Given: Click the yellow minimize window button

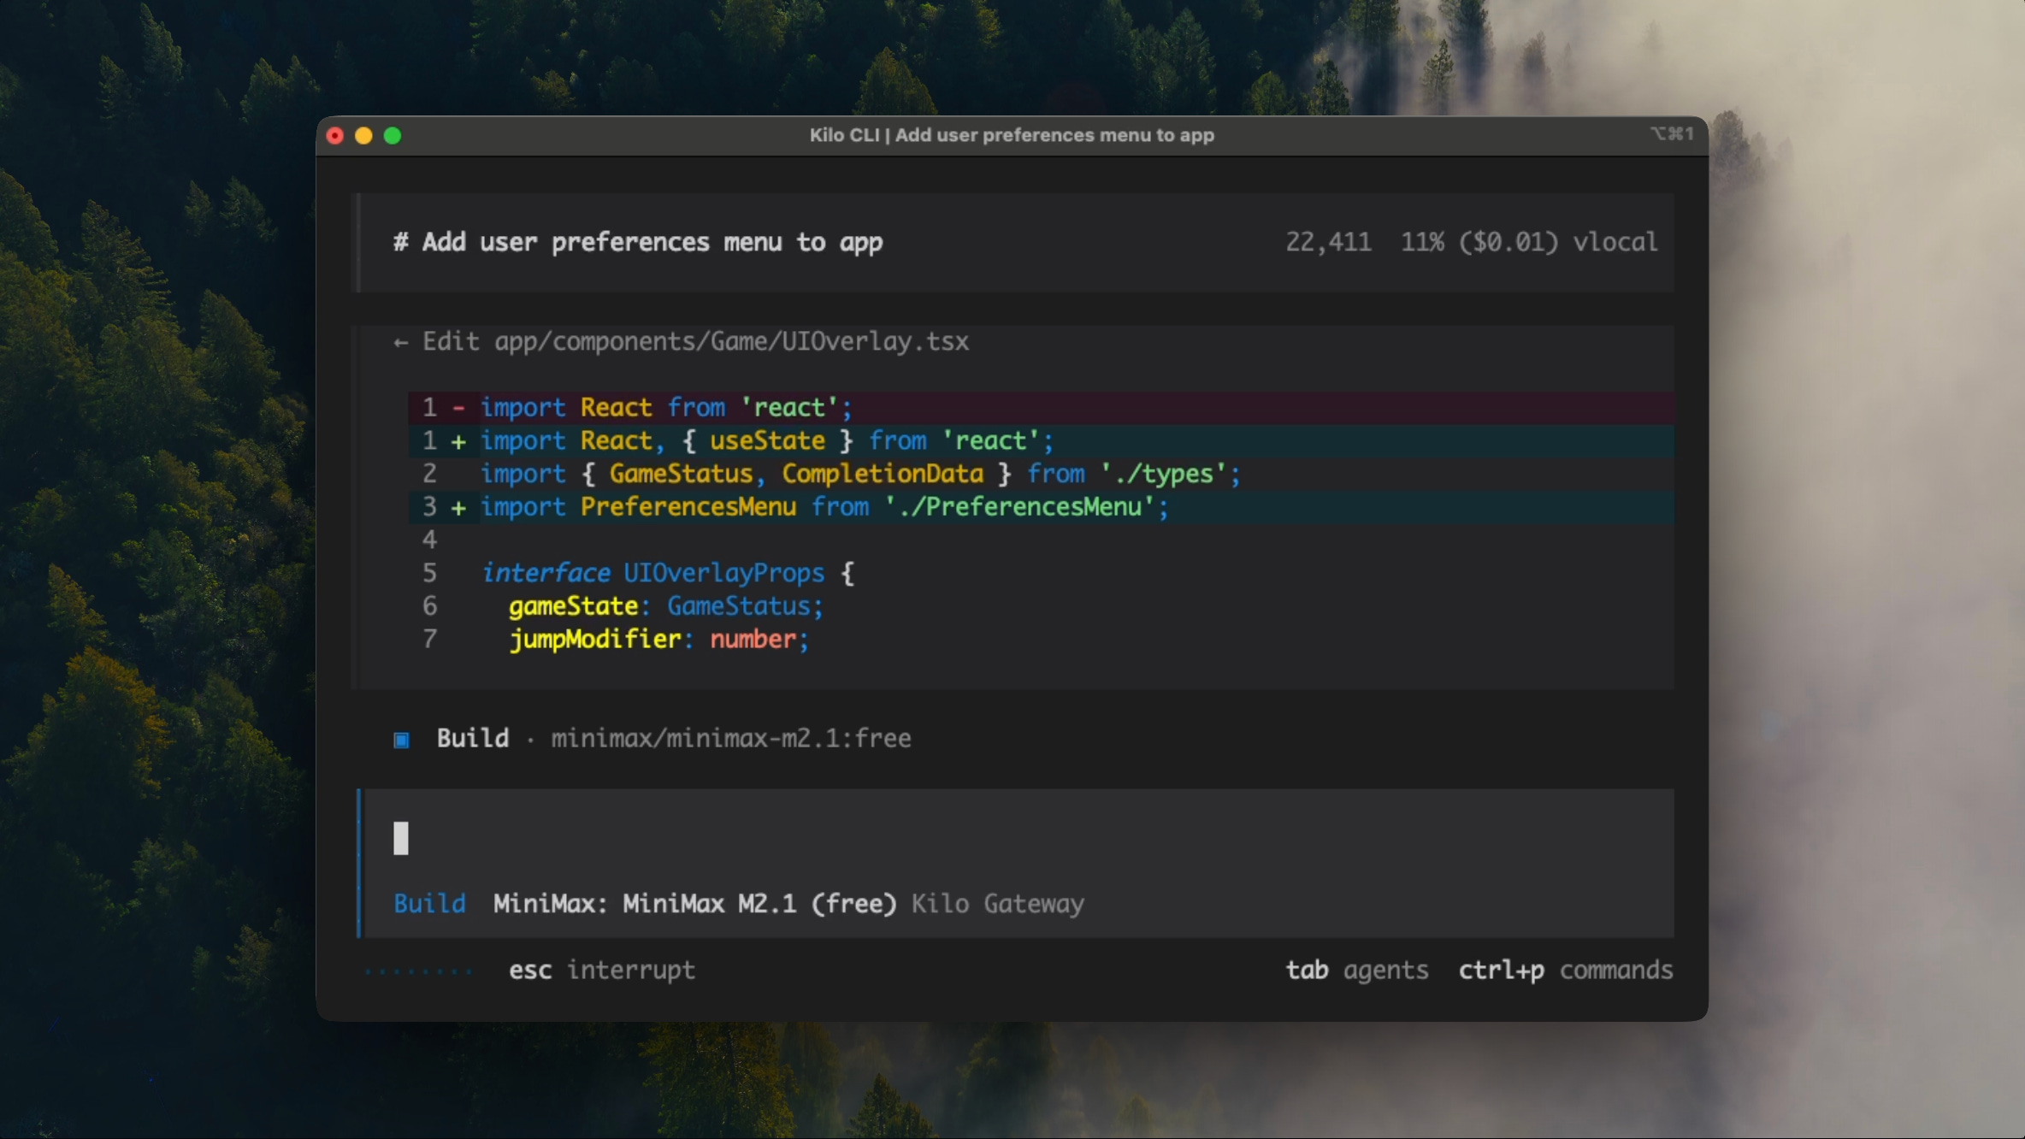Looking at the screenshot, I should coord(363,136).
